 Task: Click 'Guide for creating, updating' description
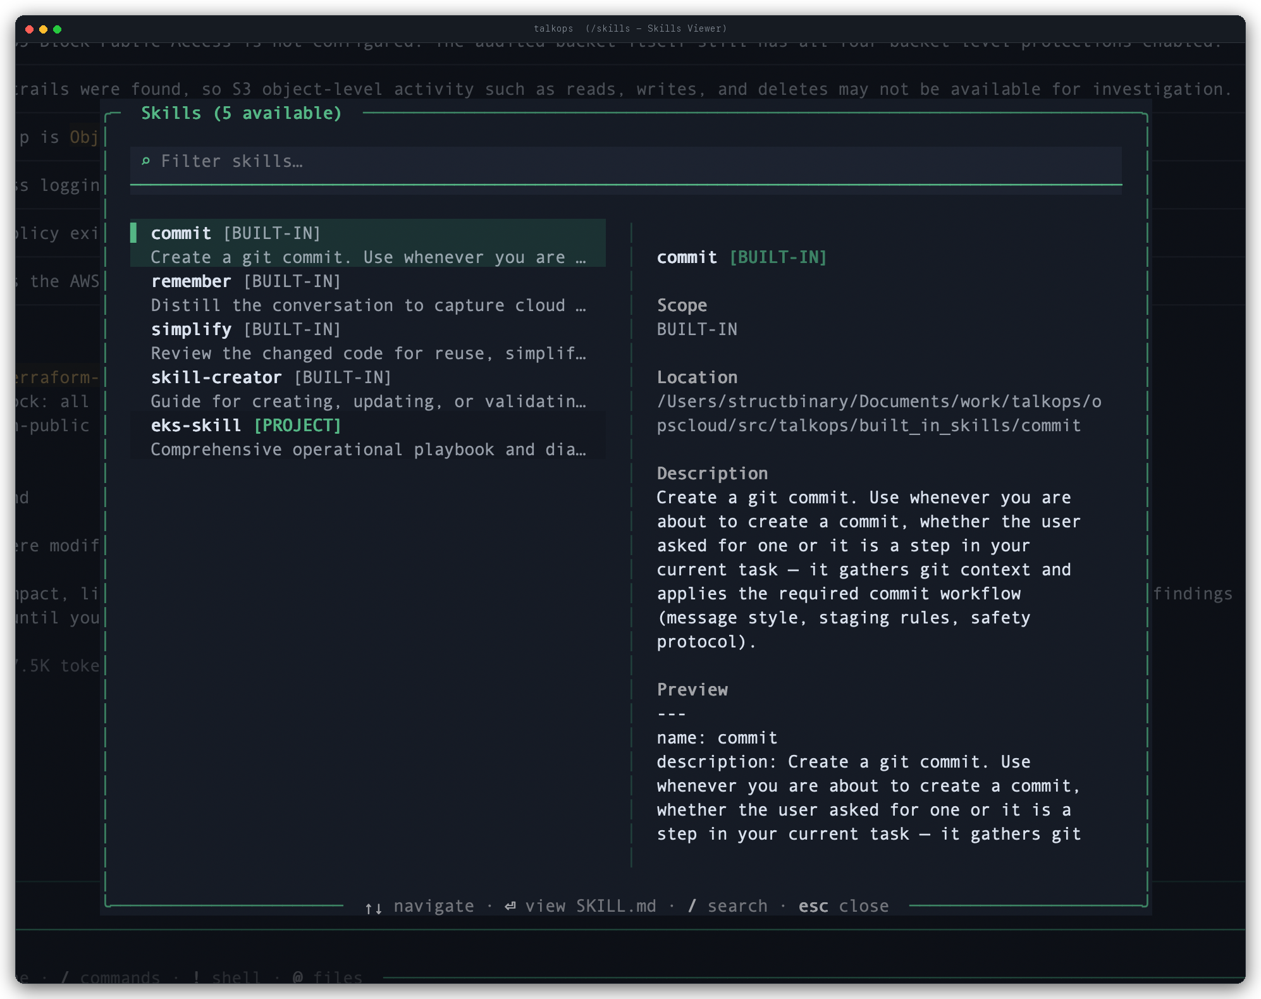coord(368,401)
